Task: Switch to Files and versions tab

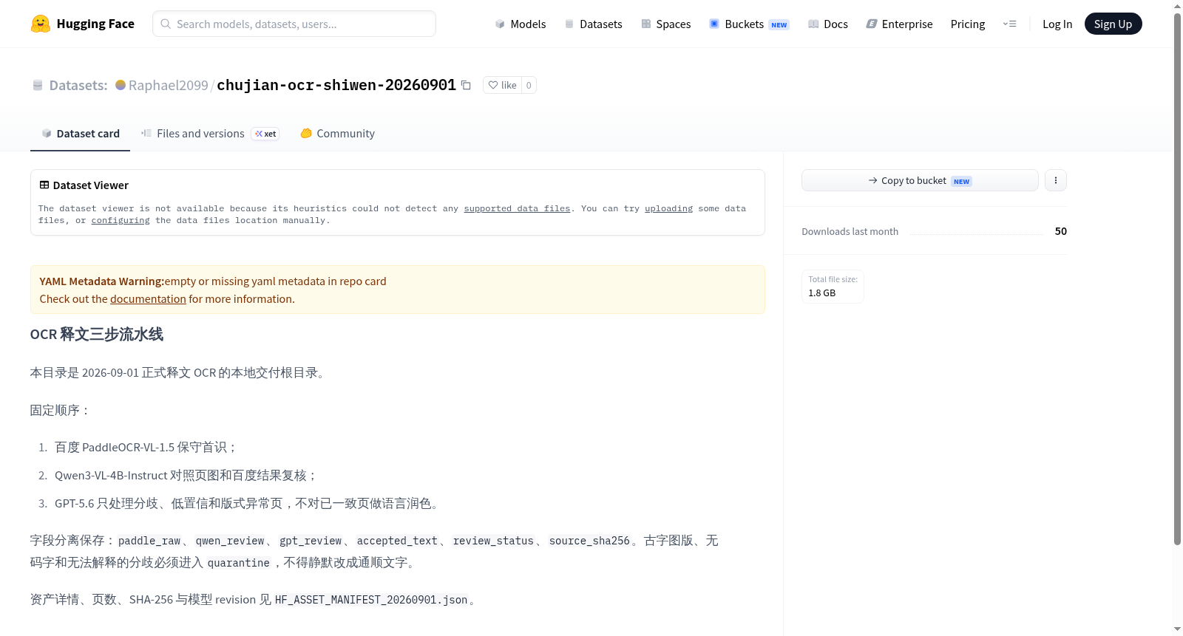Action: tap(210, 133)
